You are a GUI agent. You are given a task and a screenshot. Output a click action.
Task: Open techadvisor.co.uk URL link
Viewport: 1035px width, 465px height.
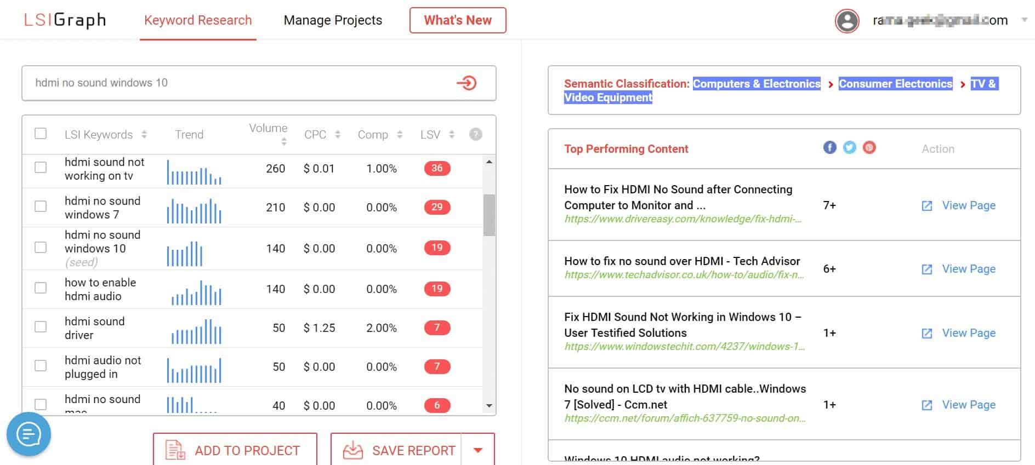[684, 275]
